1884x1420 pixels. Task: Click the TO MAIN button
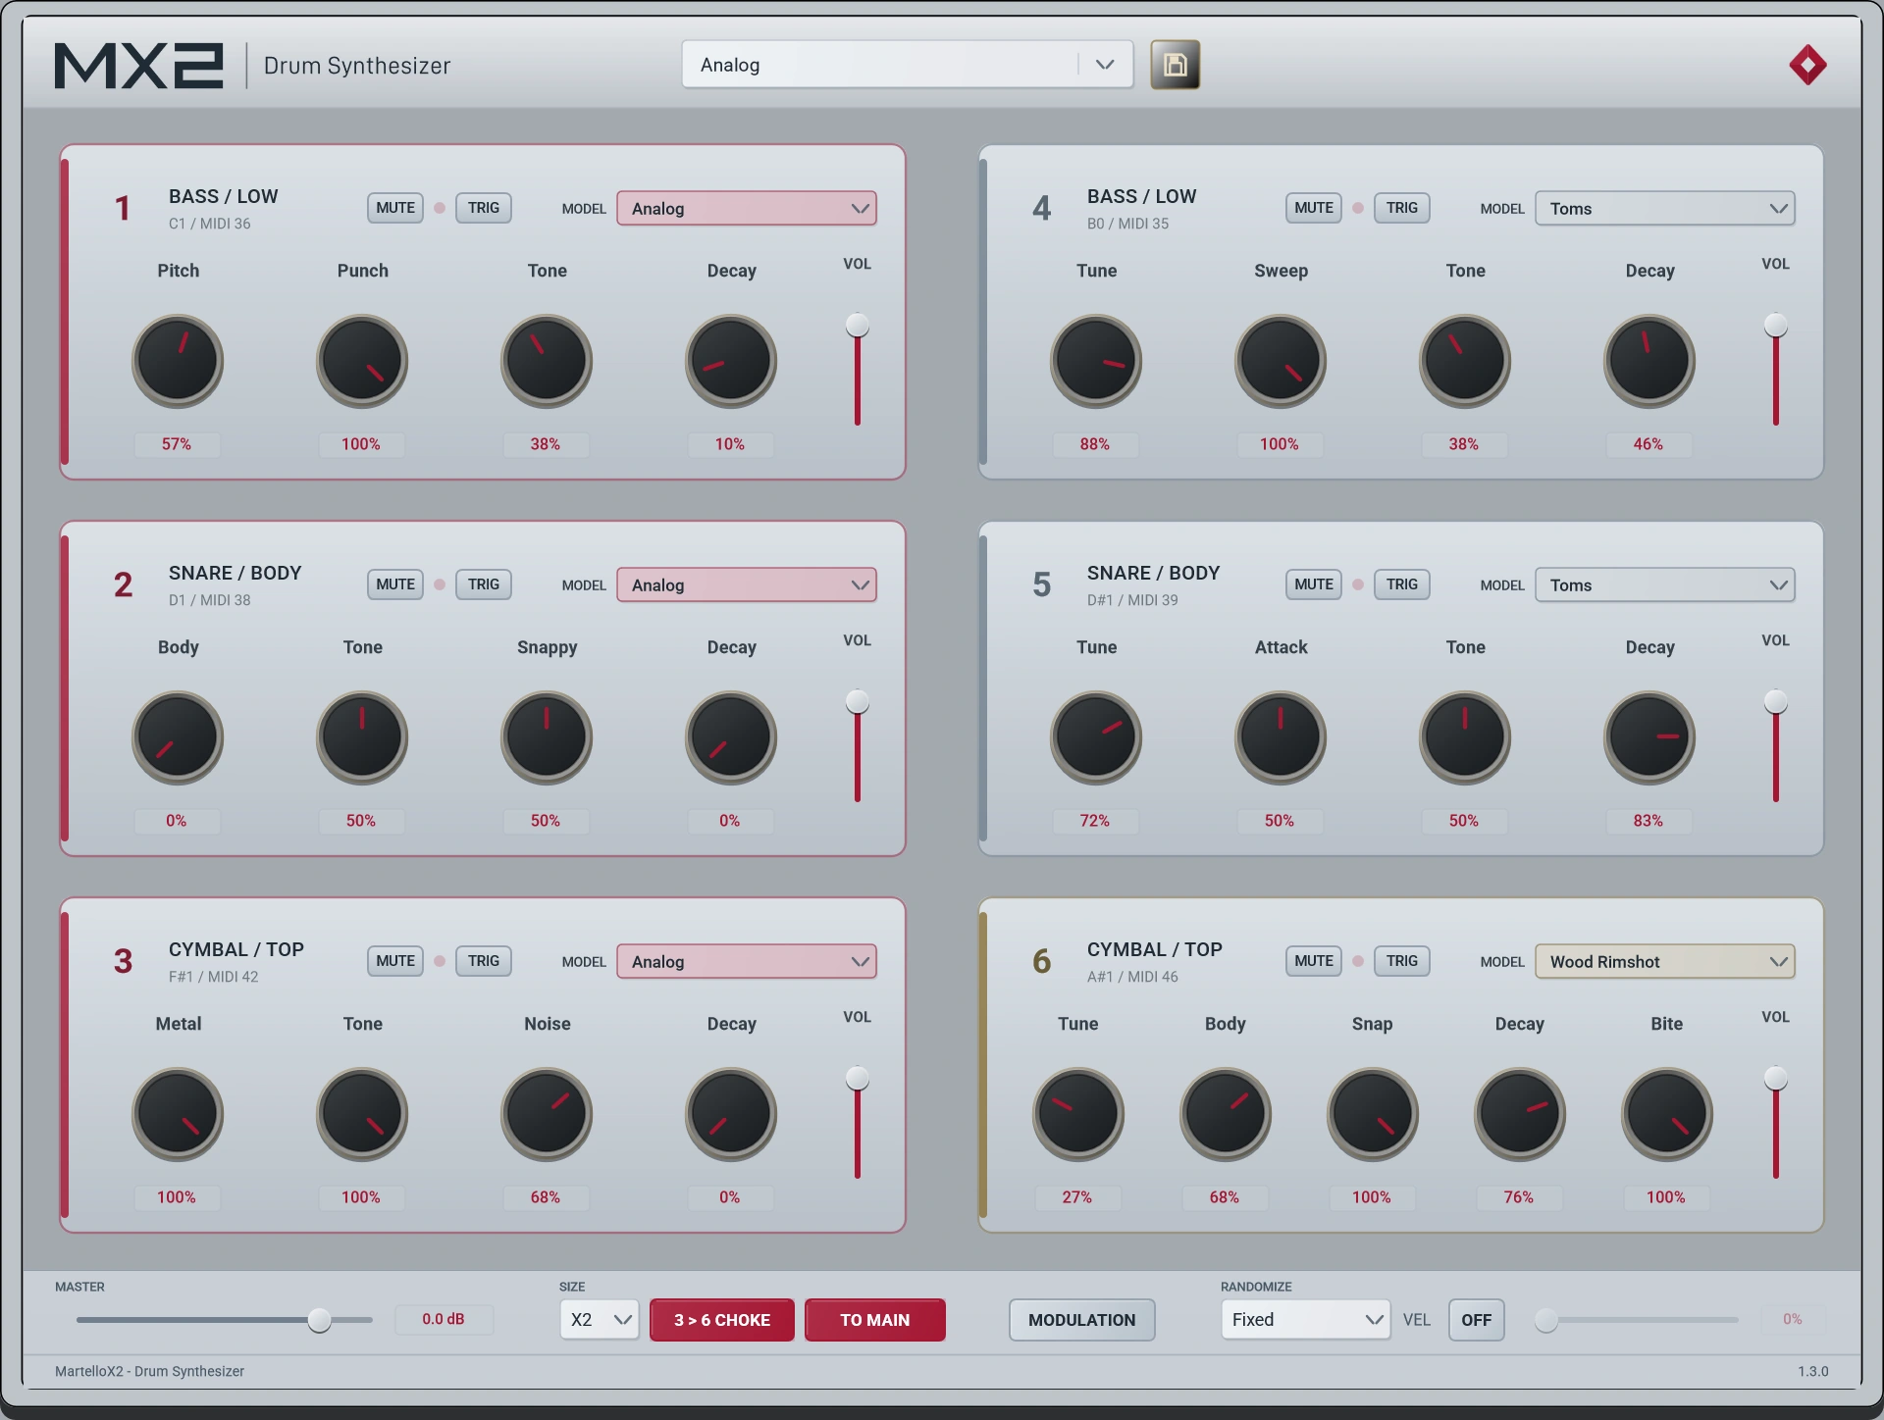(x=875, y=1320)
